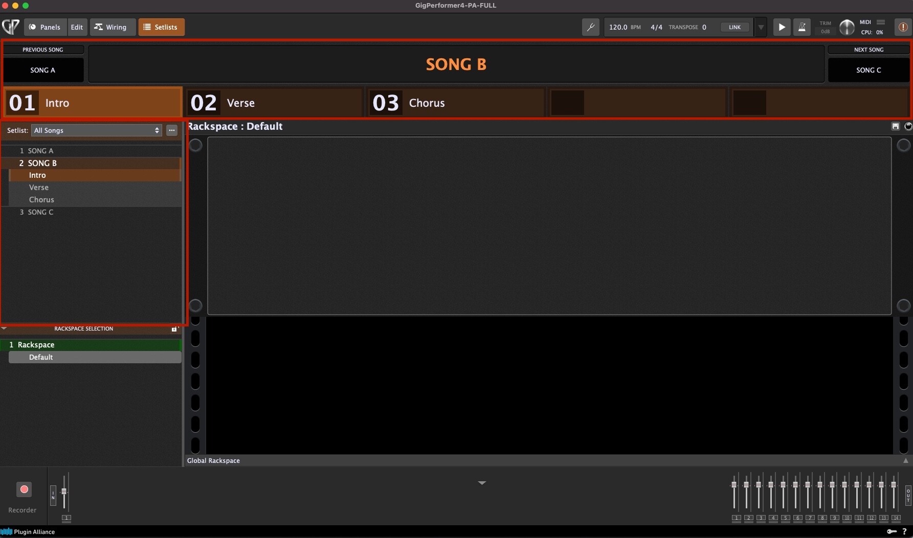The width and height of the screenshot is (913, 538).
Task: Click the red alert panic icon
Action: point(903,27)
